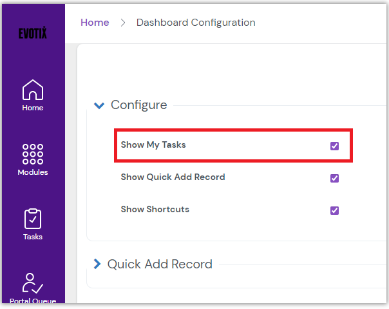
Task: Click the Show My Tasks label
Action: pyautogui.click(x=153, y=145)
